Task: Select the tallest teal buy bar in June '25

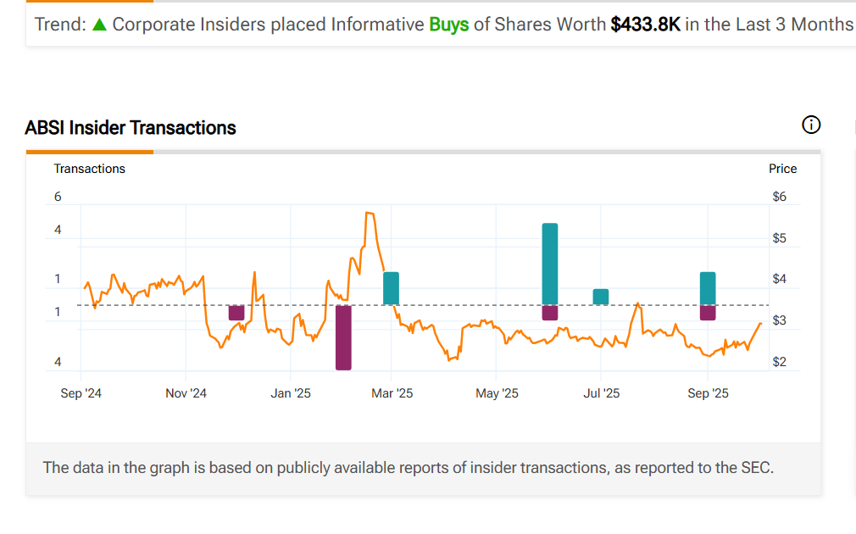Action: [550, 264]
